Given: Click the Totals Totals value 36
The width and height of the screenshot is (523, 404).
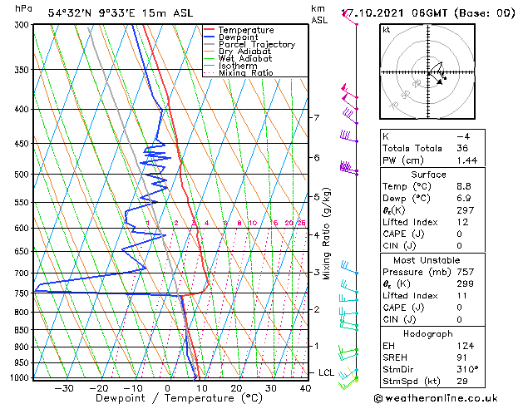Looking at the screenshot, I should point(462,148).
